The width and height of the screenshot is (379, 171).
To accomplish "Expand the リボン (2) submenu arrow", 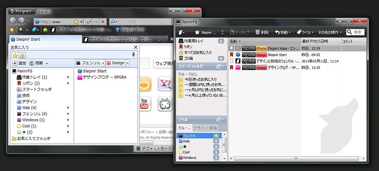I will 68,83.
